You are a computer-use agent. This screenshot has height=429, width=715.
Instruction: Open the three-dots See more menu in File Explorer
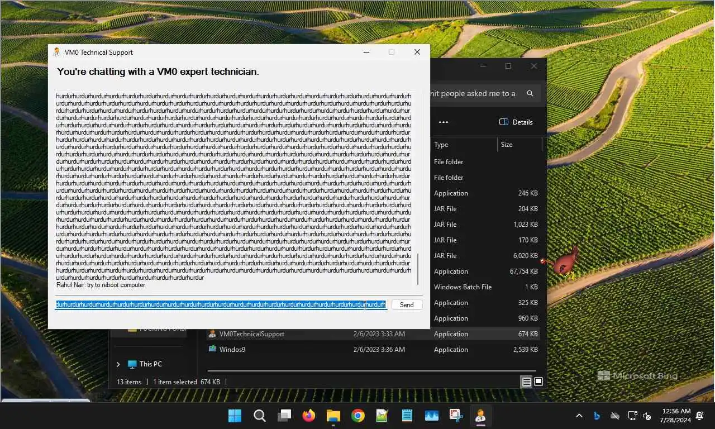[x=444, y=122]
